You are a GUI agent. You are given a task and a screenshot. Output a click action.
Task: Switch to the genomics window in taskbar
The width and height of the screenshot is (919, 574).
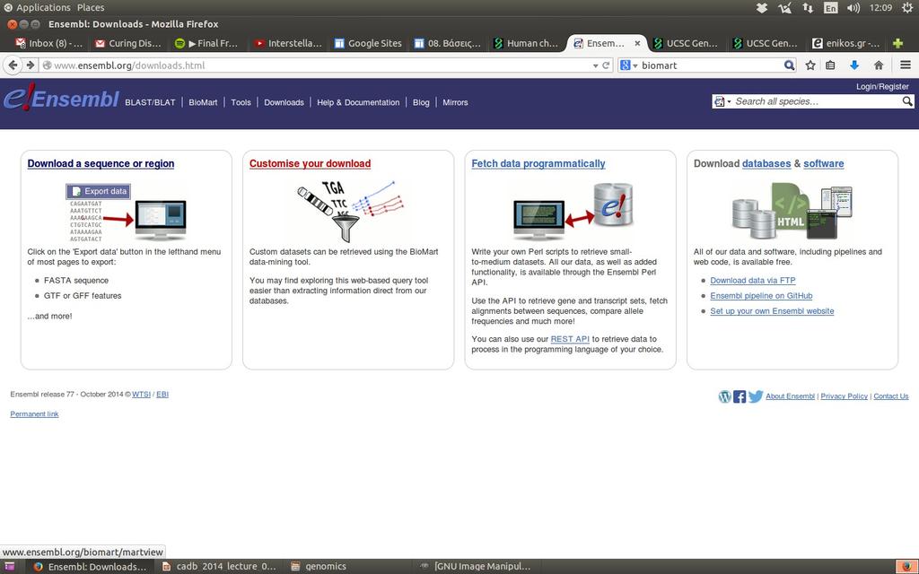pyautogui.click(x=325, y=567)
